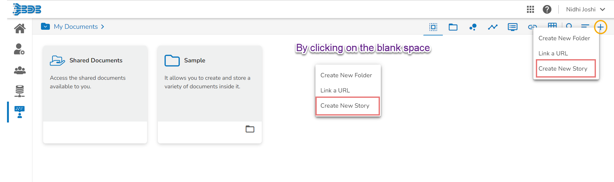Open the help question mark icon
This screenshot has height=182, width=614.
pos(547,9)
